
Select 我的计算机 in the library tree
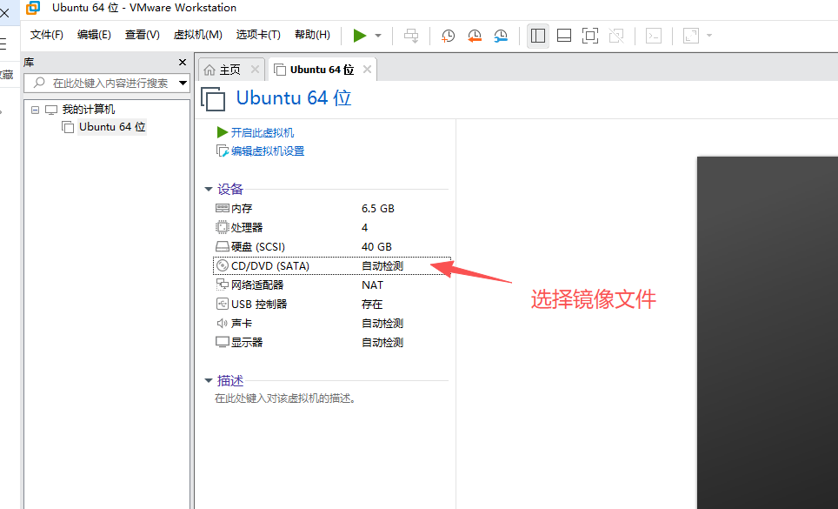[88, 110]
